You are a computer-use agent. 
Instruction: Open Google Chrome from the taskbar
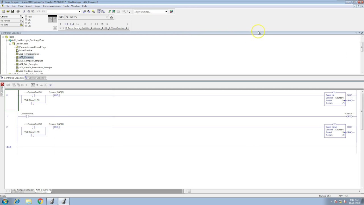coord(40,202)
